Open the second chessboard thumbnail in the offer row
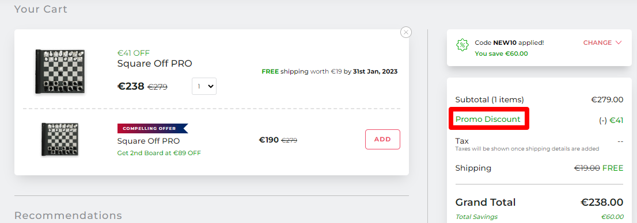This screenshot has width=637, height=223. pos(60,140)
